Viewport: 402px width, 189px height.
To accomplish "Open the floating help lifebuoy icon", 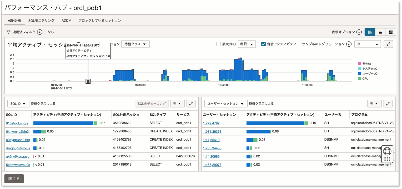I will click(387, 151).
